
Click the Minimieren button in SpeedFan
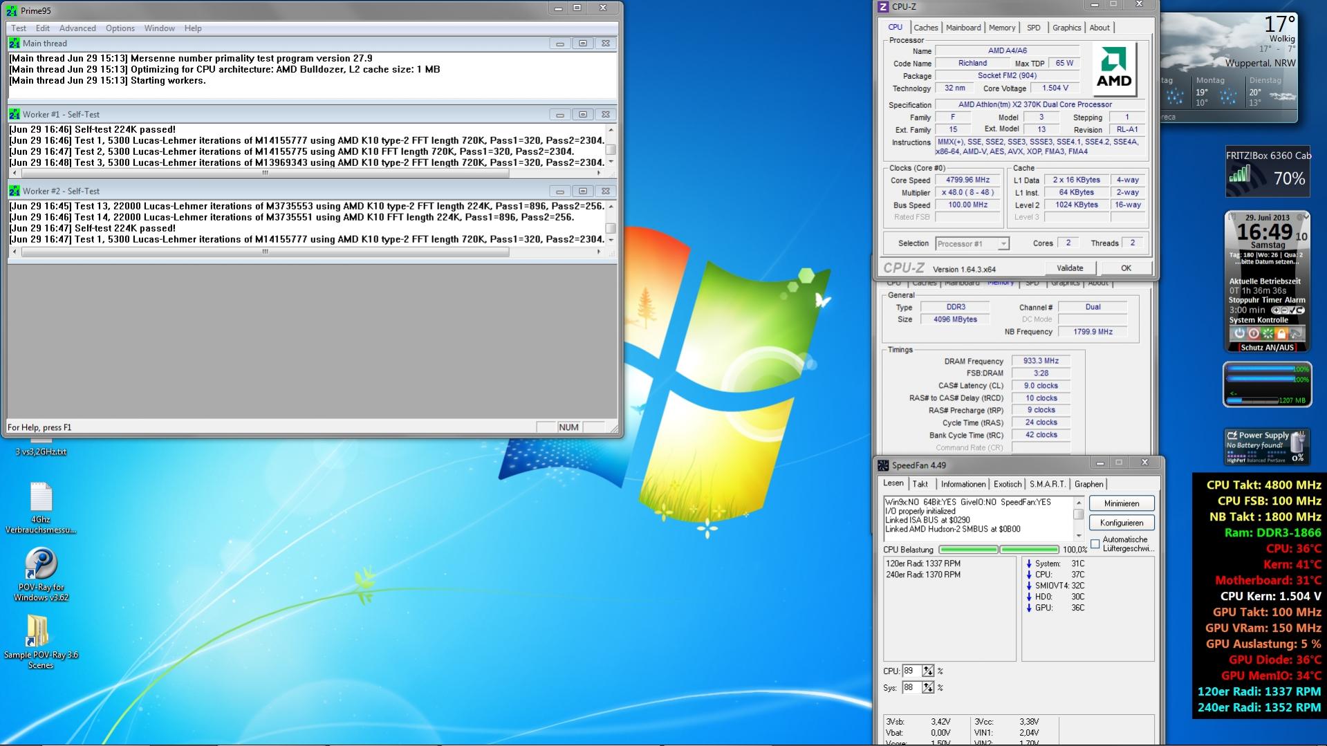1122,503
